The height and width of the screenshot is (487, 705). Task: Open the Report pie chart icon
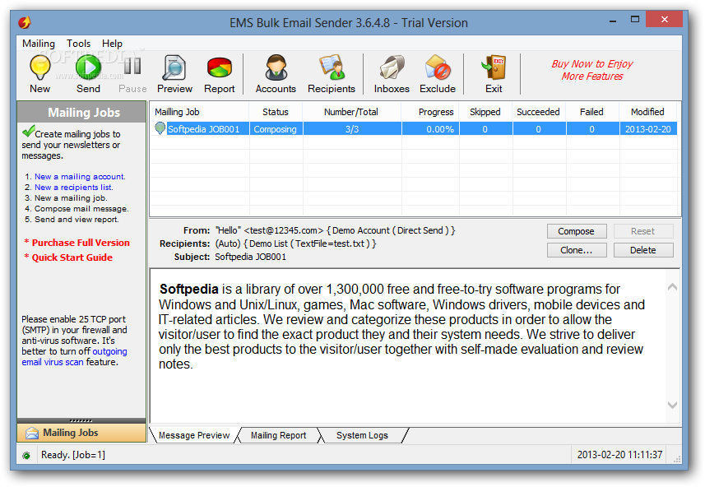[220, 67]
